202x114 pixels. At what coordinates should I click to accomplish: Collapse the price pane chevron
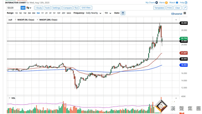176,20
